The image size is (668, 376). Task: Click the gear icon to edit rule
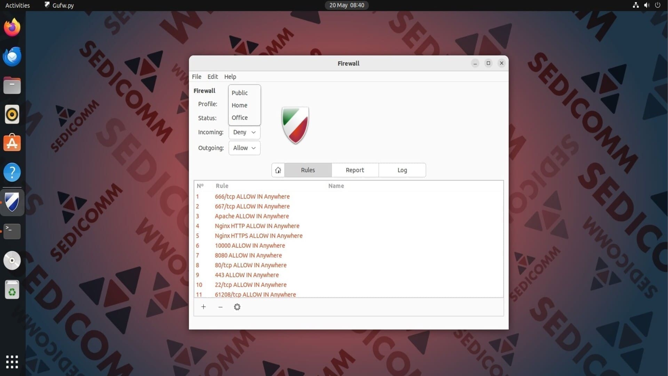(237, 307)
